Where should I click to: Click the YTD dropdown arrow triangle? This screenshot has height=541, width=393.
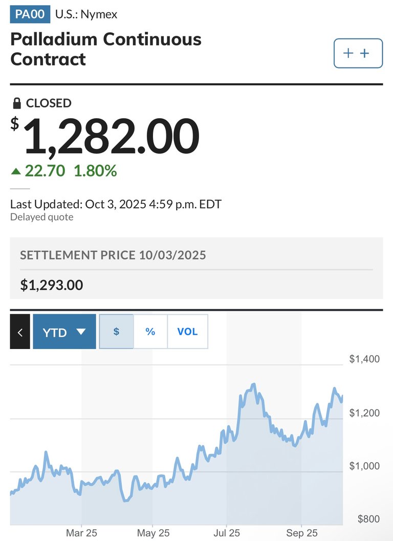click(81, 332)
